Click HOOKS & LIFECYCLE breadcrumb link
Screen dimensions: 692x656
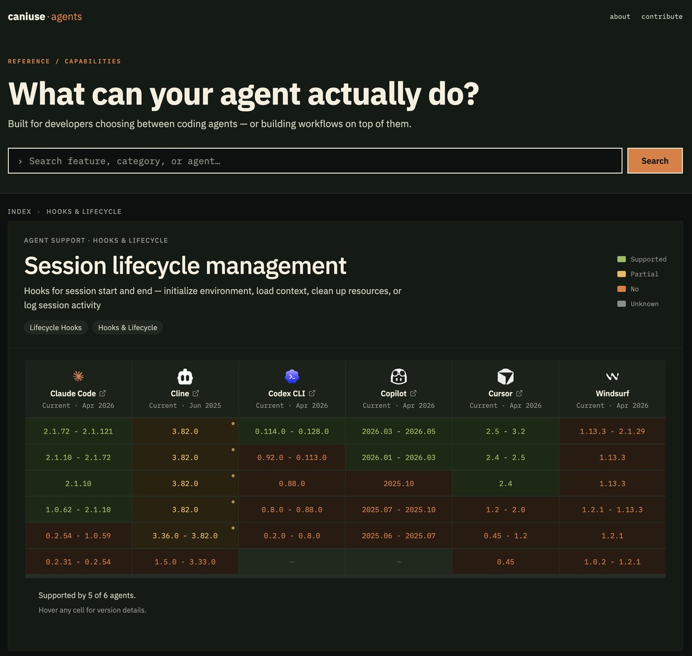click(84, 212)
